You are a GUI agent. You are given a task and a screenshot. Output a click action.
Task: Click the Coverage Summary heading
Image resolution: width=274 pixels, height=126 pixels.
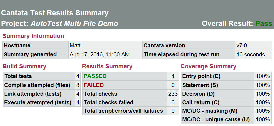[208, 66]
